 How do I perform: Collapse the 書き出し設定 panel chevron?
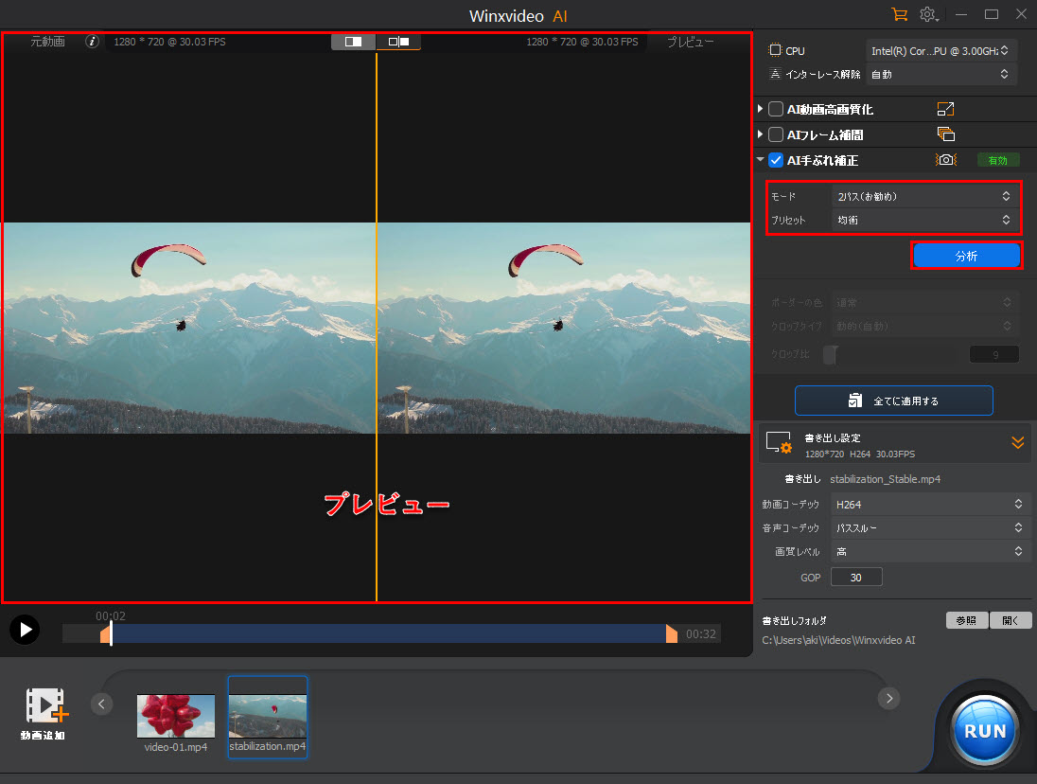coord(1017,442)
